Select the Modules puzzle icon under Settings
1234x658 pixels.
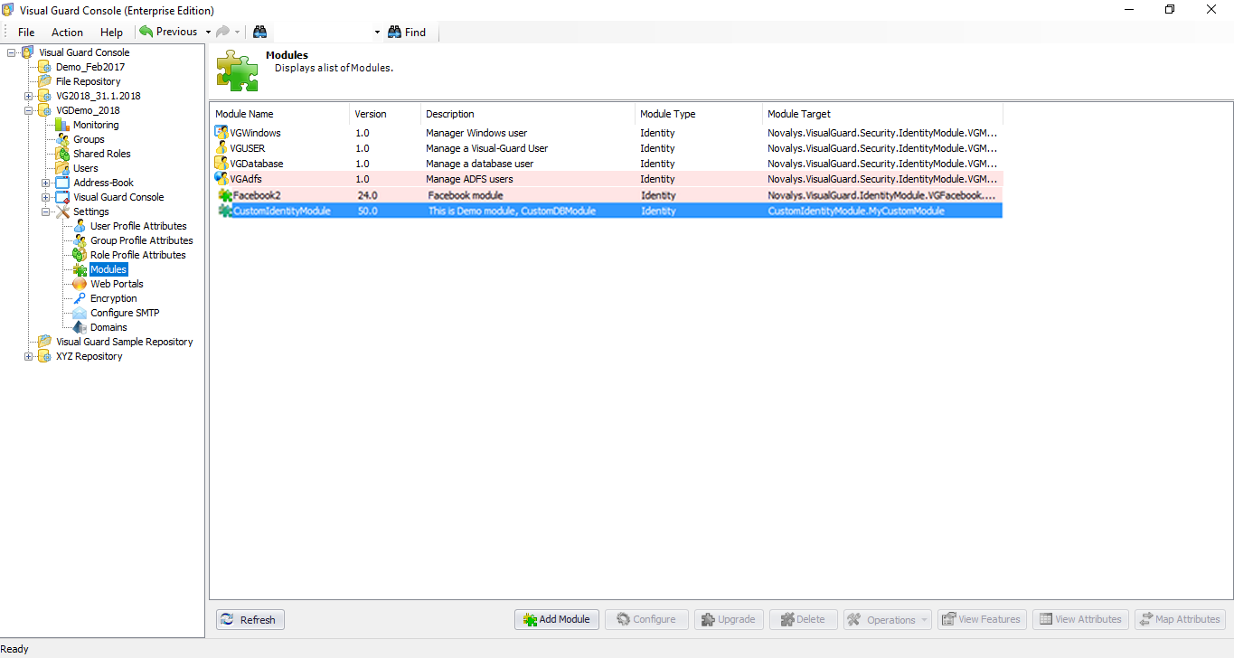click(x=82, y=268)
